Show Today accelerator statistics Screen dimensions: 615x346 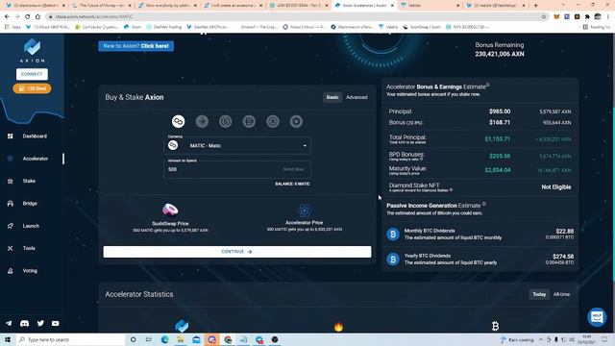[x=539, y=294]
